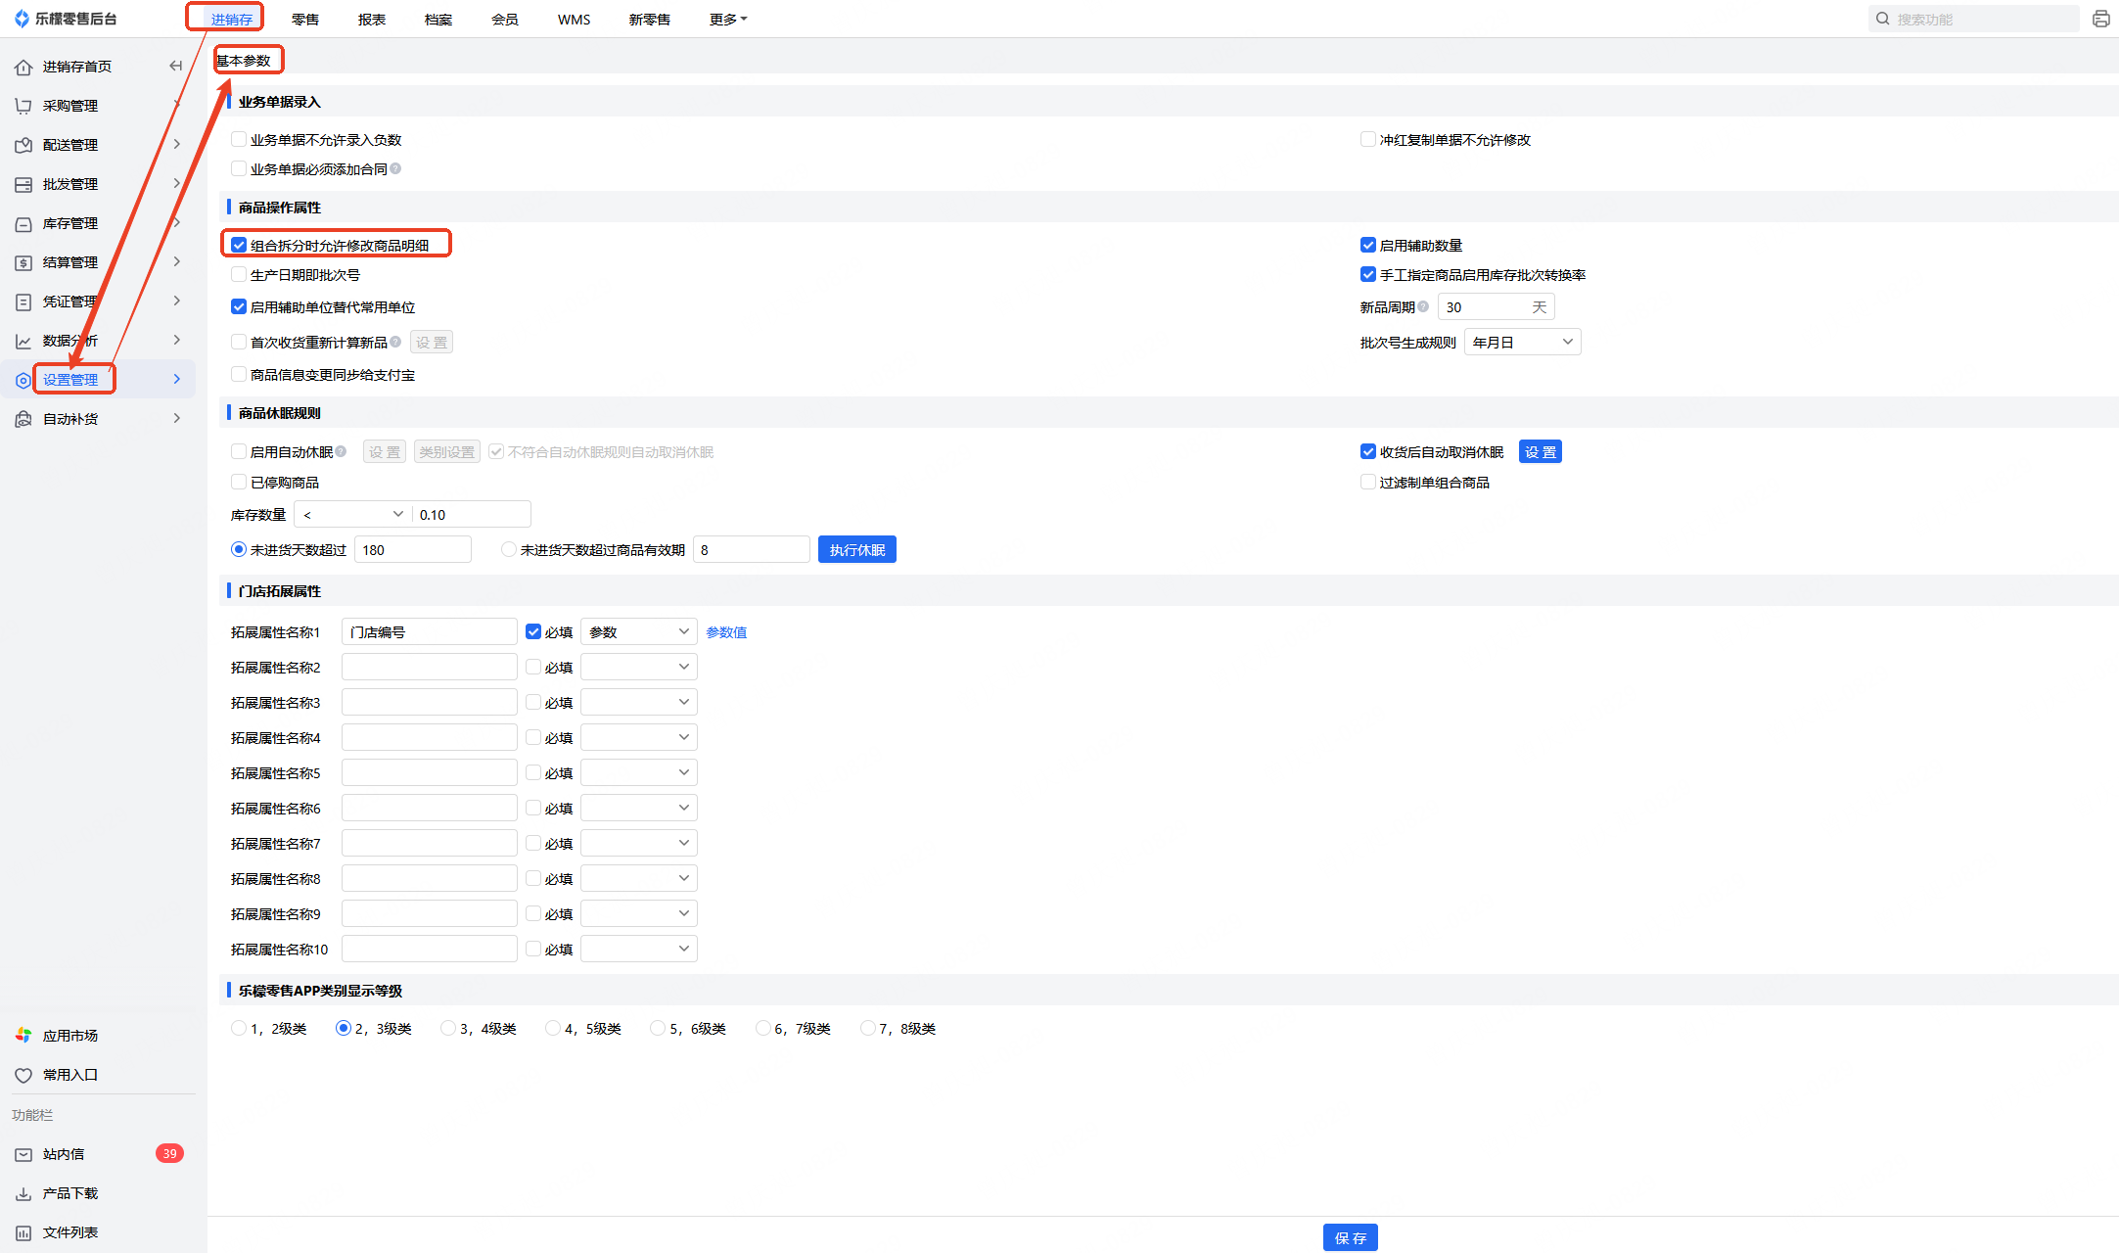The height and width of the screenshot is (1253, 2119).
Task: Click the 站内信 mail icon
Action: (23, 1155)
